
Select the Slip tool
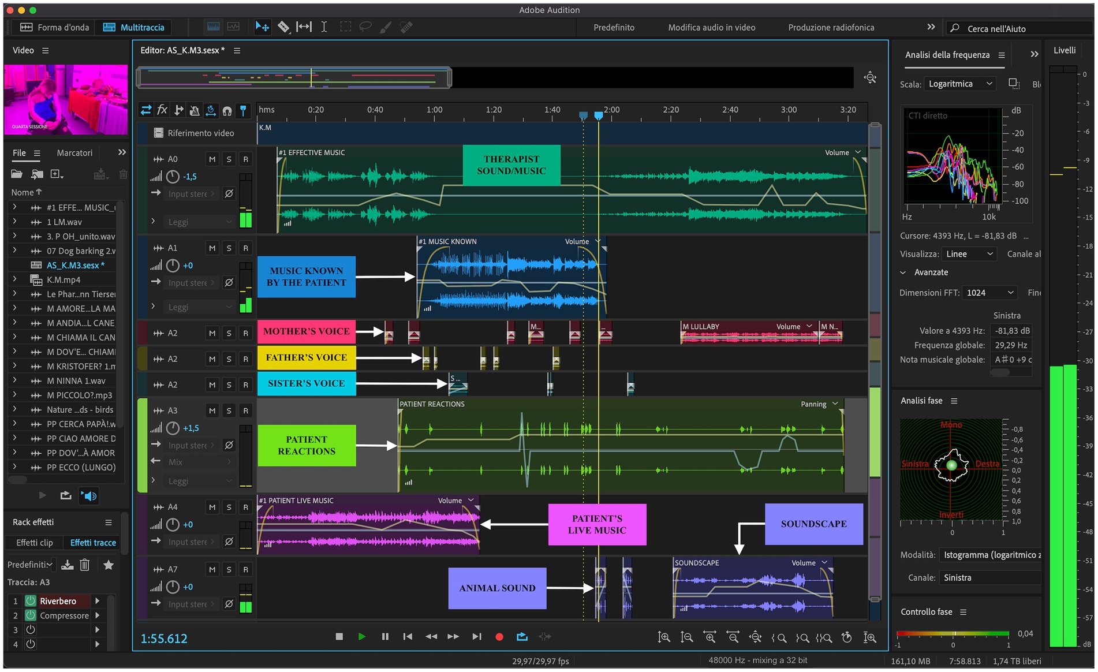(304, 27)
